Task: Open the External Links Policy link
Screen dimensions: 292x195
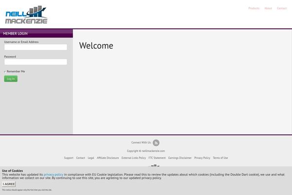Action: pos(134,158)
